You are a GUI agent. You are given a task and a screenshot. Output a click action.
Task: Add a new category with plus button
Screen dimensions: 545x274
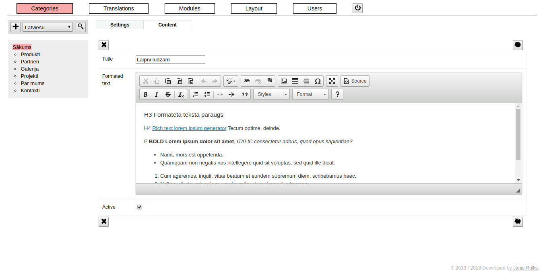[x=16, y=27]
